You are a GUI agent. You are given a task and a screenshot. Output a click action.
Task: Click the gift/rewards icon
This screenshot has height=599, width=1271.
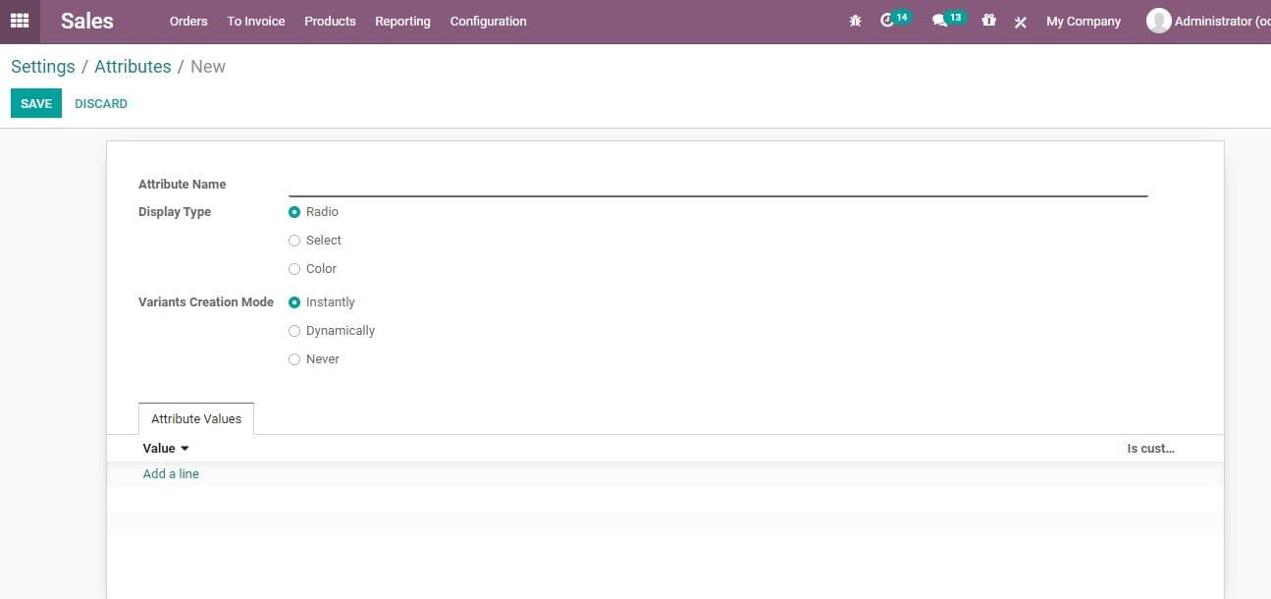[988, 20]
